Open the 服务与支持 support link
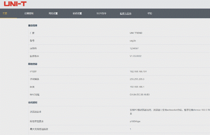This screenshot has height=135, width=210. pos(125,13)
